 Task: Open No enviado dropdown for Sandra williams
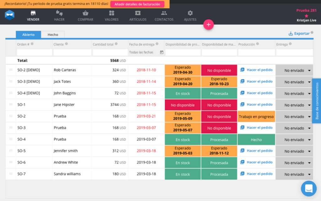(294, 174)
